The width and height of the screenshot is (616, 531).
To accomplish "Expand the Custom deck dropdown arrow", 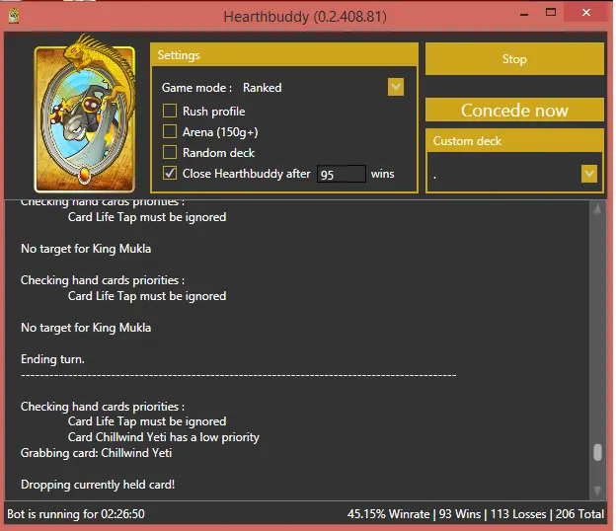I will (x=589, y=174).
